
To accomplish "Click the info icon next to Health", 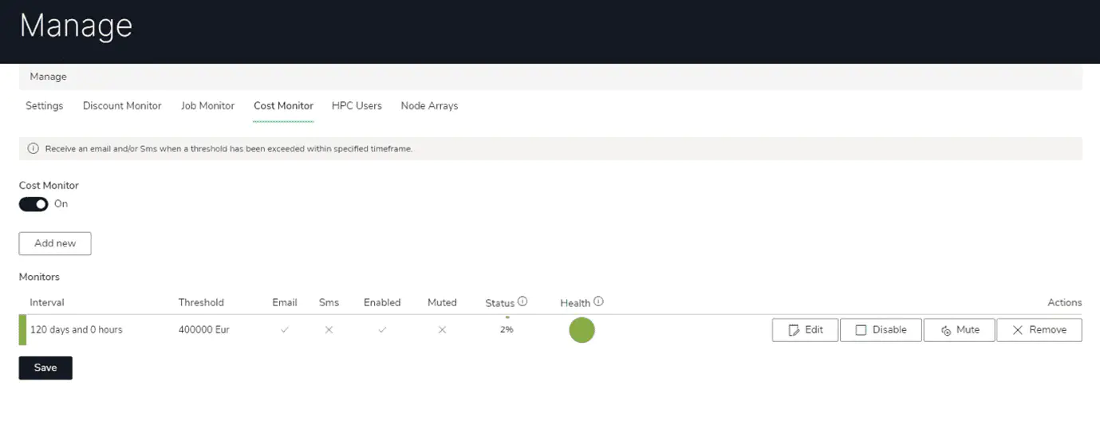I will click(598, 301).
